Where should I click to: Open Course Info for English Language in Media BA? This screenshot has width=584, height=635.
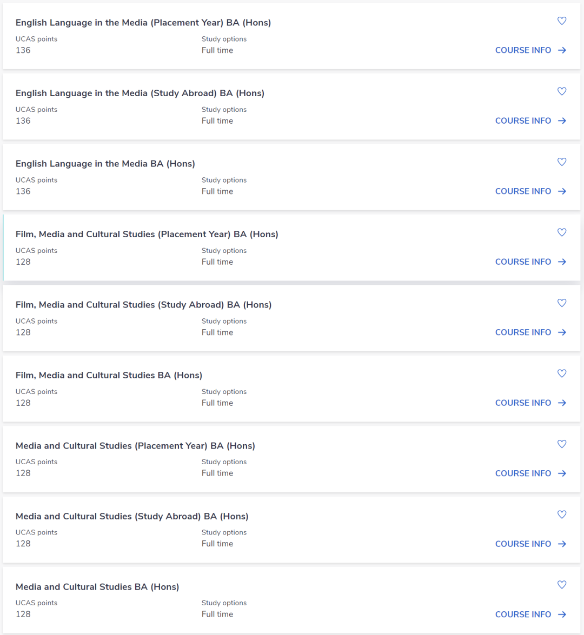click(530, 191)
